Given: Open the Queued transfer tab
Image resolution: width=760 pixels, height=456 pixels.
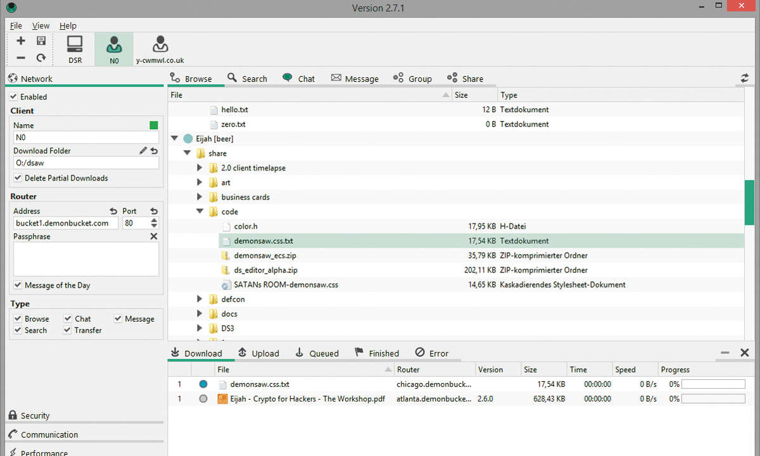Looking at the screenshot, I should (317, 353).
